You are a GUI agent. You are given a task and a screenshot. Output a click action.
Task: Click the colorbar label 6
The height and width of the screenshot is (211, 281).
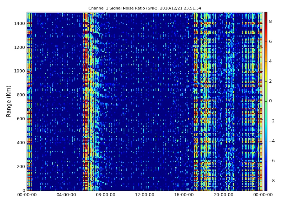click(270, 41)
